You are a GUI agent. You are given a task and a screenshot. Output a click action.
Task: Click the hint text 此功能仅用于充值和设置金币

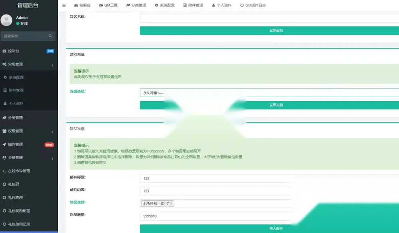[x=98, y=77]
